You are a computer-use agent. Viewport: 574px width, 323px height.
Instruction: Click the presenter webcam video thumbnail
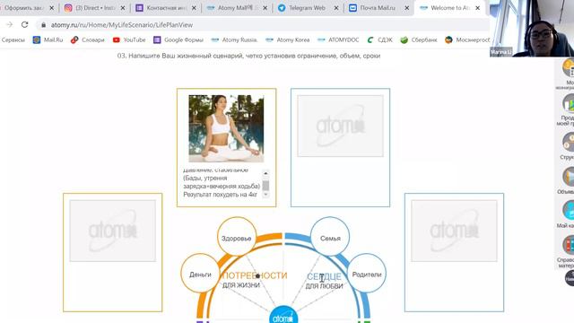pyautogui.click(x=532, y=28)
